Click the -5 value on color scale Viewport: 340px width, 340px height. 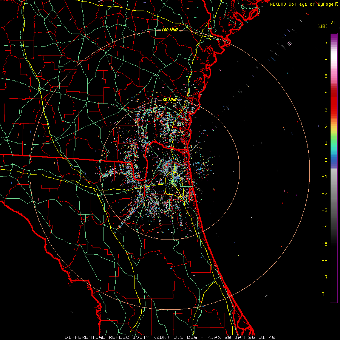[x=325, y=244]
